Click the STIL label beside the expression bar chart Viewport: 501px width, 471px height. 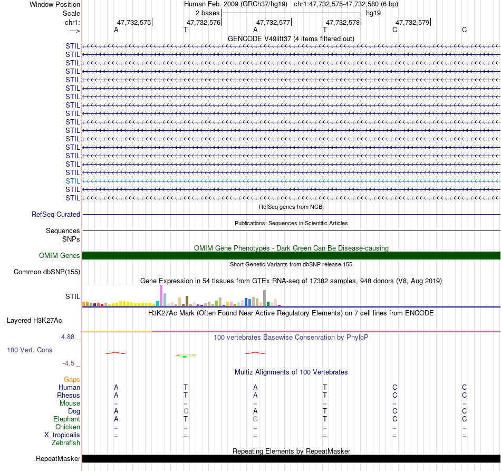click(73, 296)
